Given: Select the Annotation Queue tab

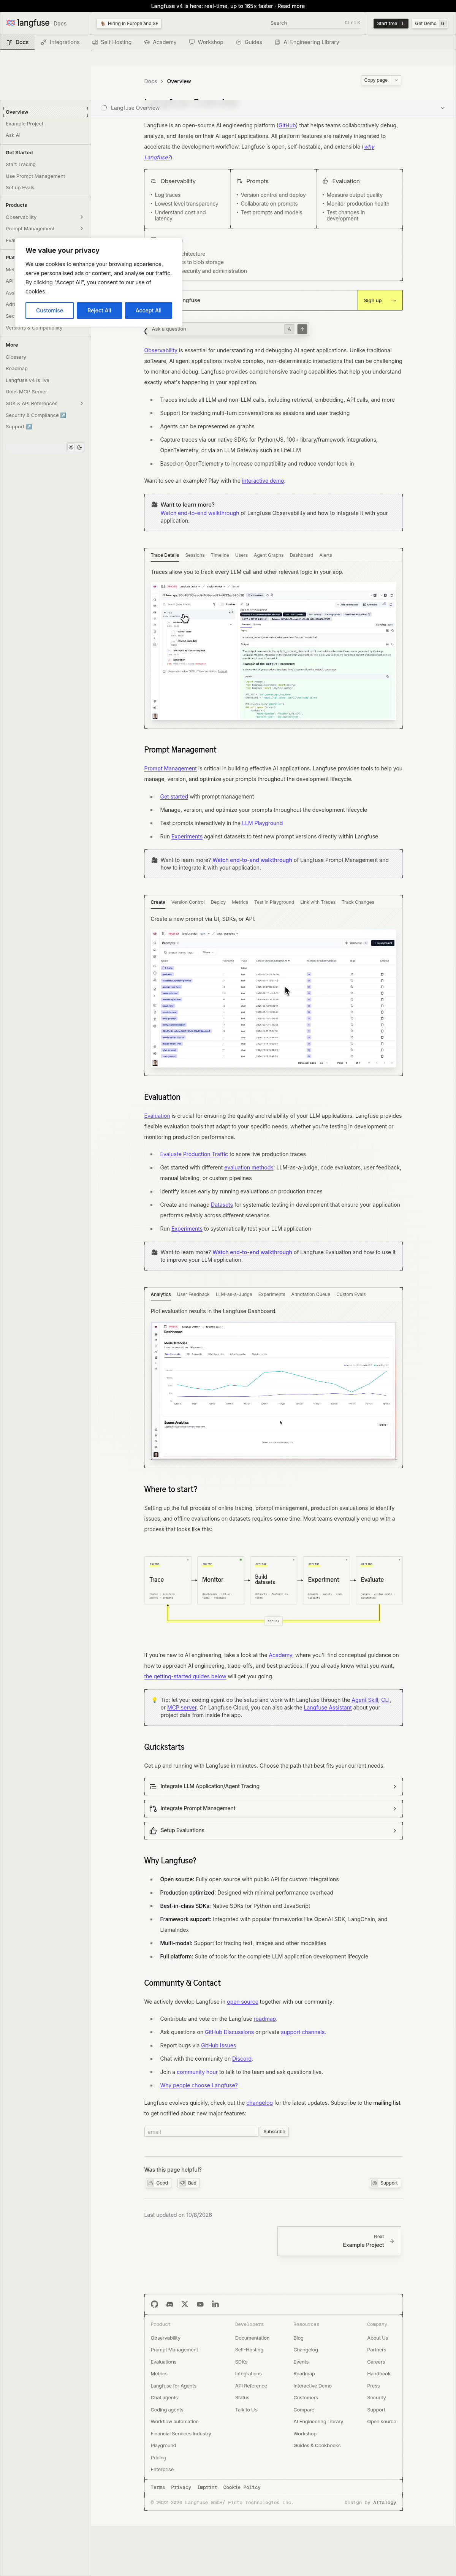Looking at the screenshot, I should click(x=310, y=1294).
